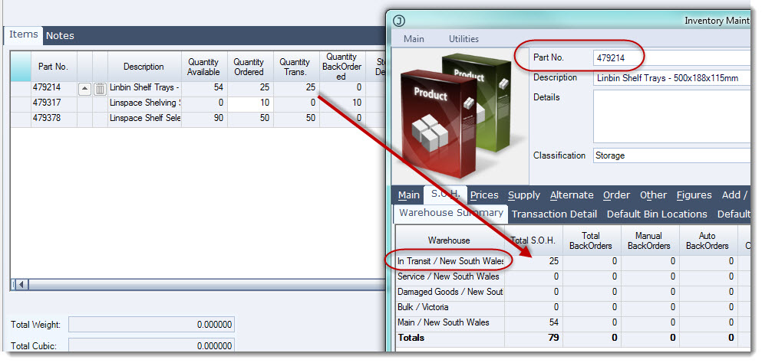
Task: Click the Part No. field showing 479214
Action: [671, 57]
